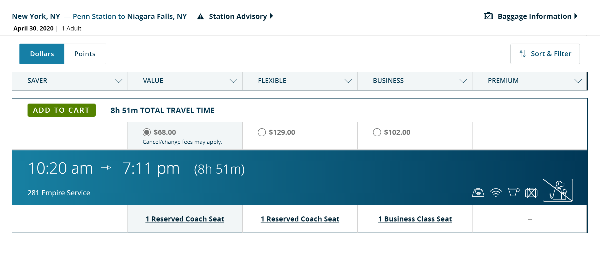Click the no checked baggage icon
The image size is (600, 257).
[x=531, y=193]
